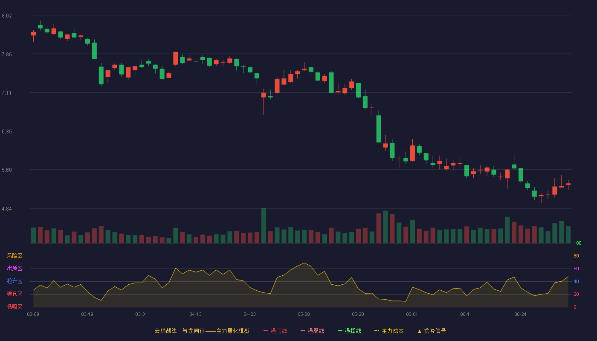Toggle the 强弱线 legend entry
This screenshot has height=341, width=597.
point(312,331)
